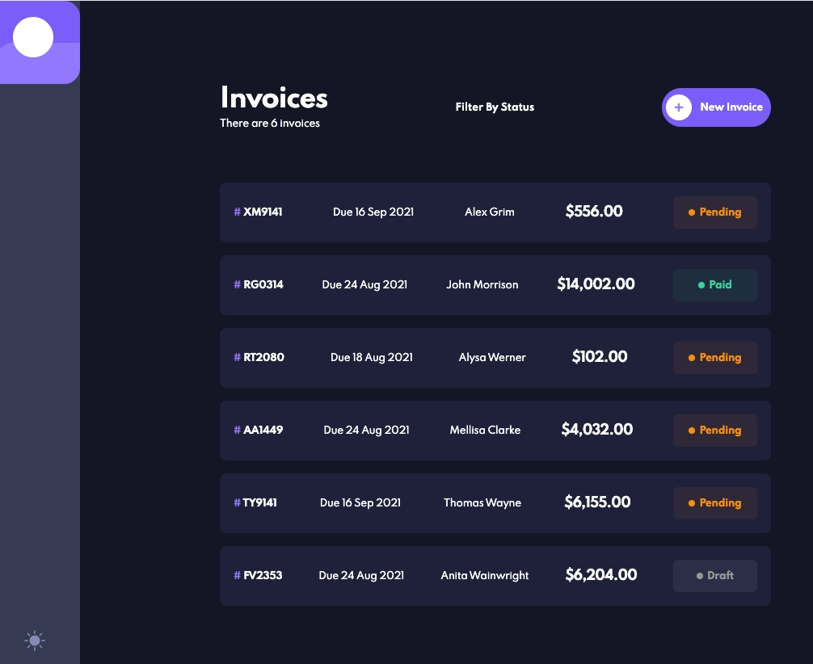Click Anita Wainwright's name

(484, 576)
